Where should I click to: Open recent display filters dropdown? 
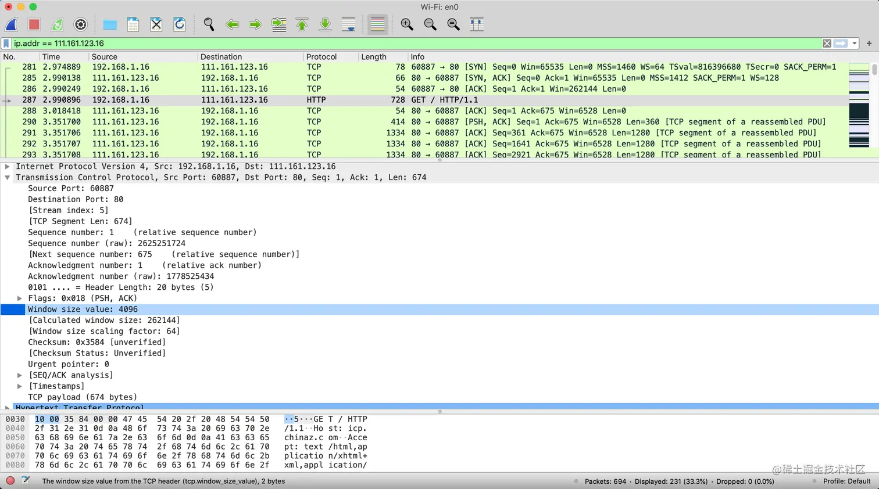[x=855, y=44]
